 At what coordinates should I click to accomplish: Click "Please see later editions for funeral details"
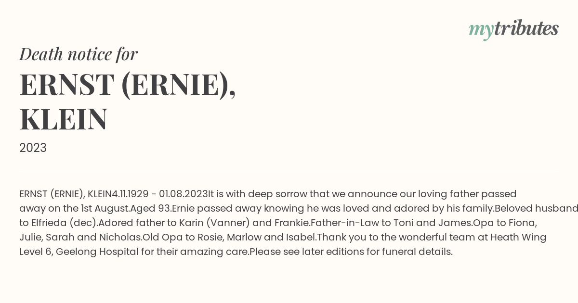point(350,252)
